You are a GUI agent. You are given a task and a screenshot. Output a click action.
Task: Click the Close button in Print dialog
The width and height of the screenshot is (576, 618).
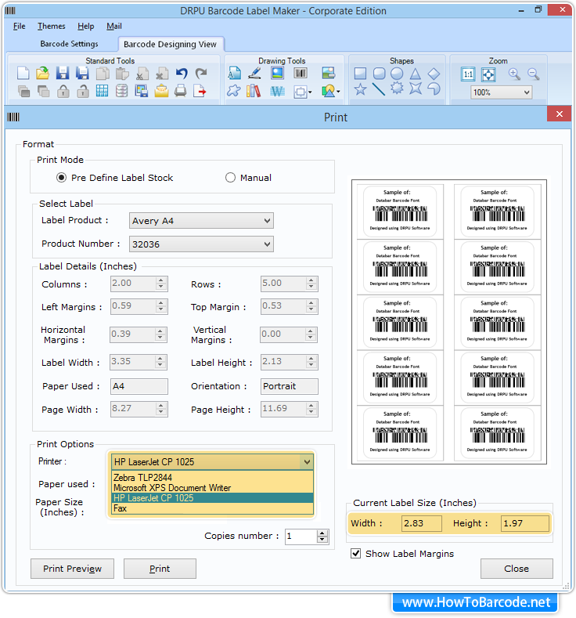click(x=517, y=569)
